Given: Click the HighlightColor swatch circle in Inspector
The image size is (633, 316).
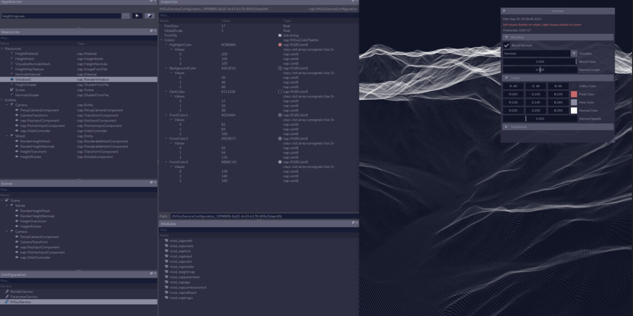Looking at the screenshot, I should [280, 45].
